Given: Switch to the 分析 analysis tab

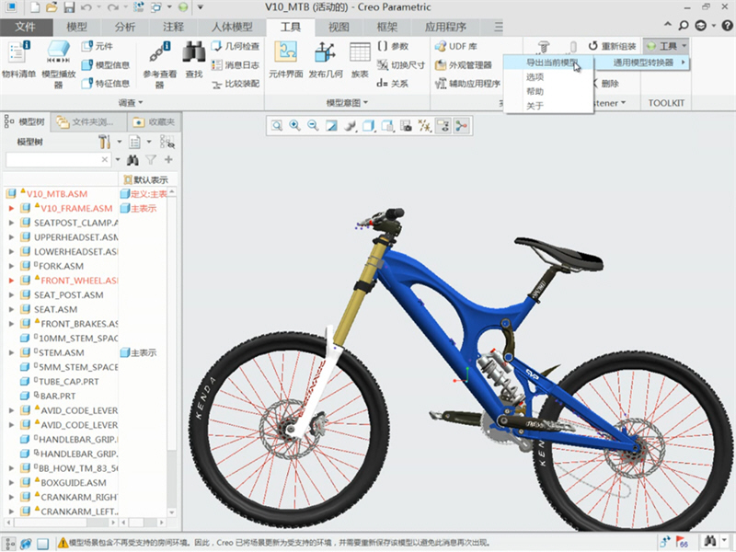Looking at the screenshot, I should click(x=125, y=27).
